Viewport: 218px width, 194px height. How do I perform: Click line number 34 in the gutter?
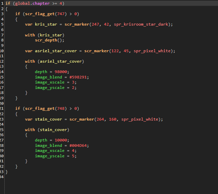[x=2, y=177]
